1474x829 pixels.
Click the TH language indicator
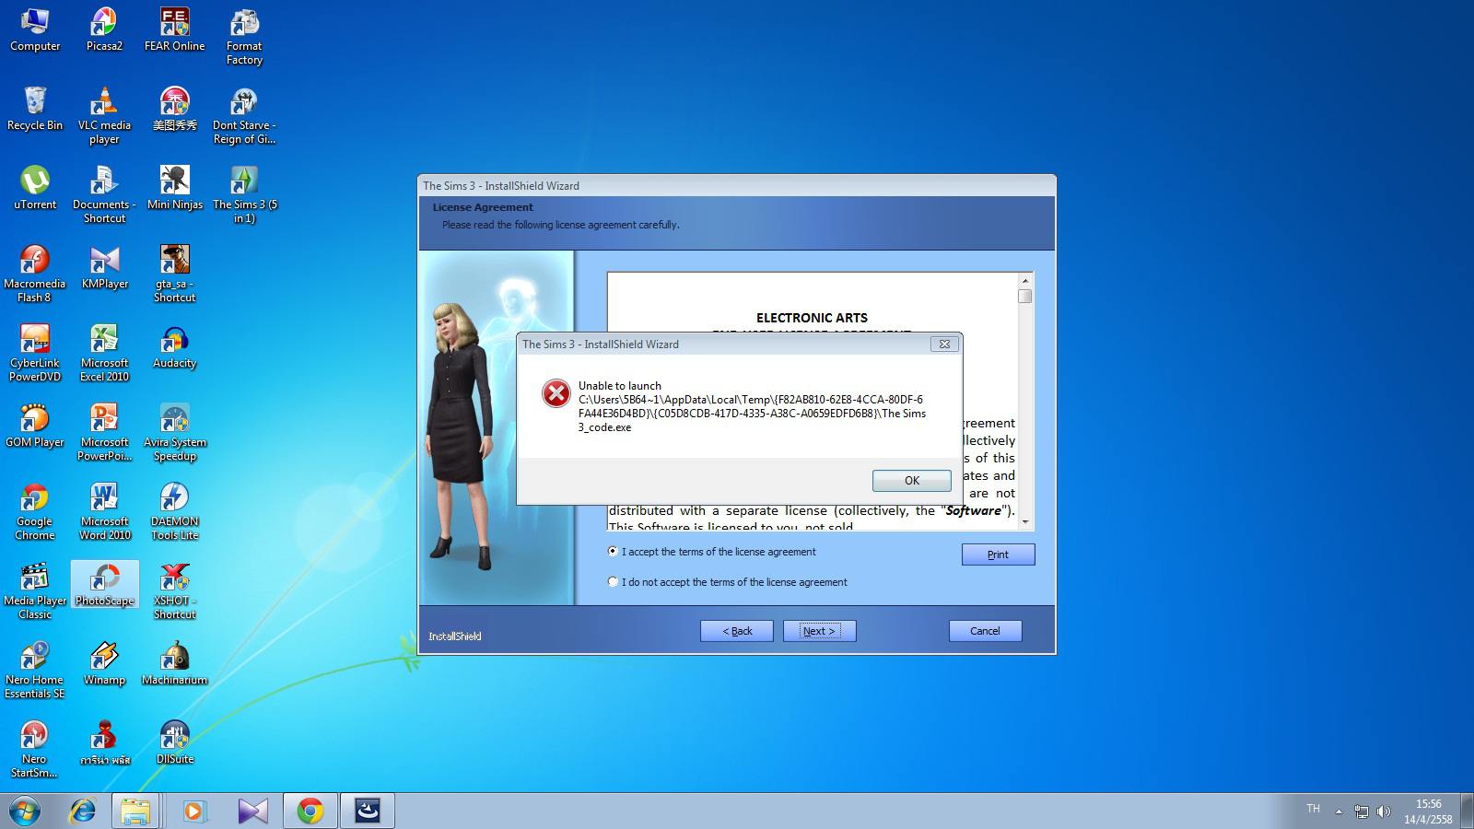click(x=1313, y=809)
